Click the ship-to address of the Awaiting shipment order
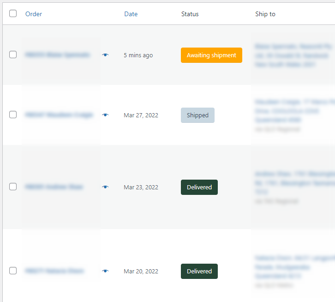 click(293, 55)
